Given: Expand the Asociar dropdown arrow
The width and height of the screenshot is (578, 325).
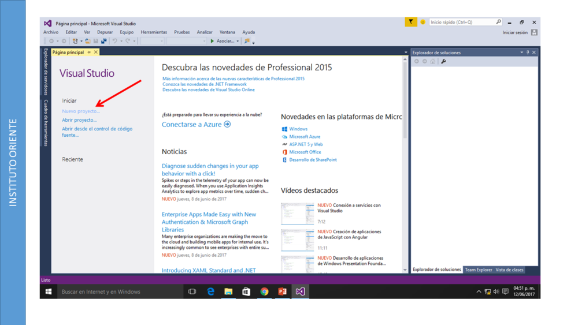Looking at the screenshot, I should 238,42.
